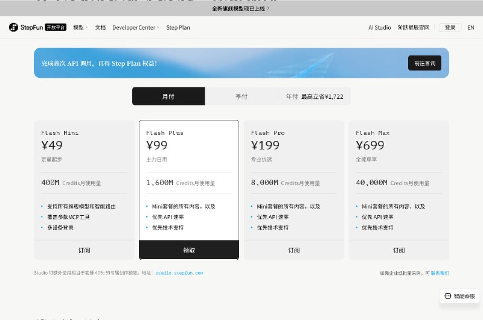Image resolution: width=483 pixels, height=320 pixels.
Task: Expand the Developer Center dropdown
Action: (x=135, y=27)
